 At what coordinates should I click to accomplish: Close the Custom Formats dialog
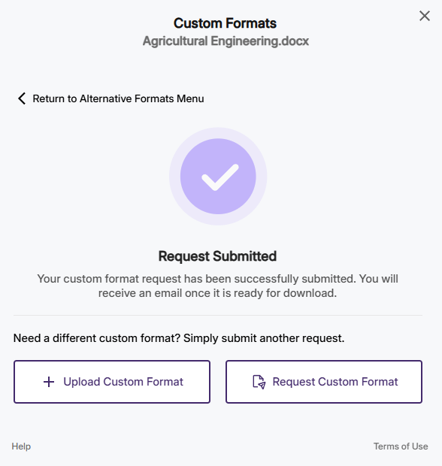425,16
